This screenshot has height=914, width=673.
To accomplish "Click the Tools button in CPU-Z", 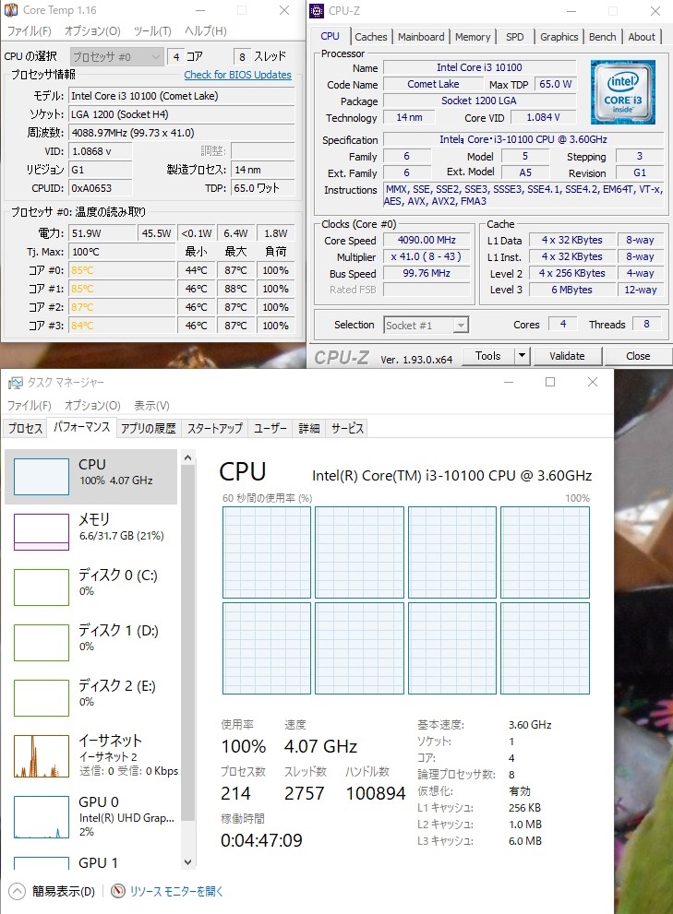I will click(x=488, y=356).
